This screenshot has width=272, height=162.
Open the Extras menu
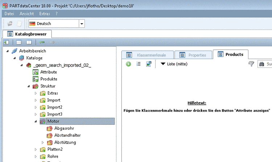[45, 14]
